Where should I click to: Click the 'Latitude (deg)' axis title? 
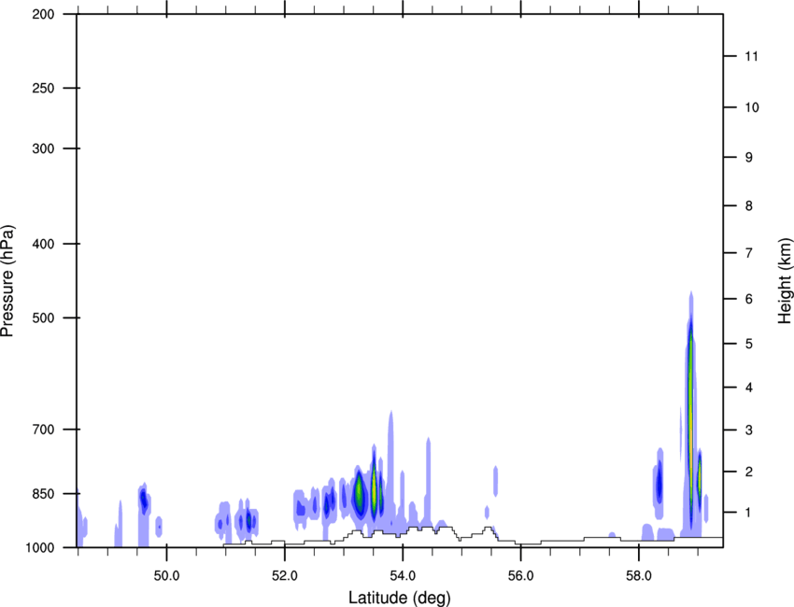click(400, 598)
